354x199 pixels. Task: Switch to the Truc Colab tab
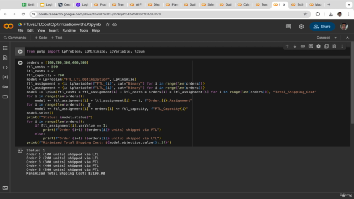262,4
